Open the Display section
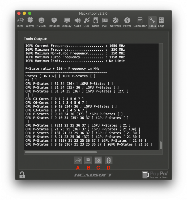The image size is (187, 200). (67, 22)
